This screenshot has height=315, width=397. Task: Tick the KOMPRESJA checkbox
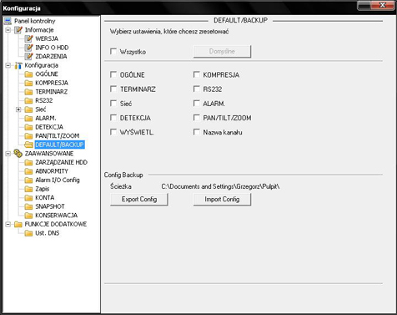[197, 74]
